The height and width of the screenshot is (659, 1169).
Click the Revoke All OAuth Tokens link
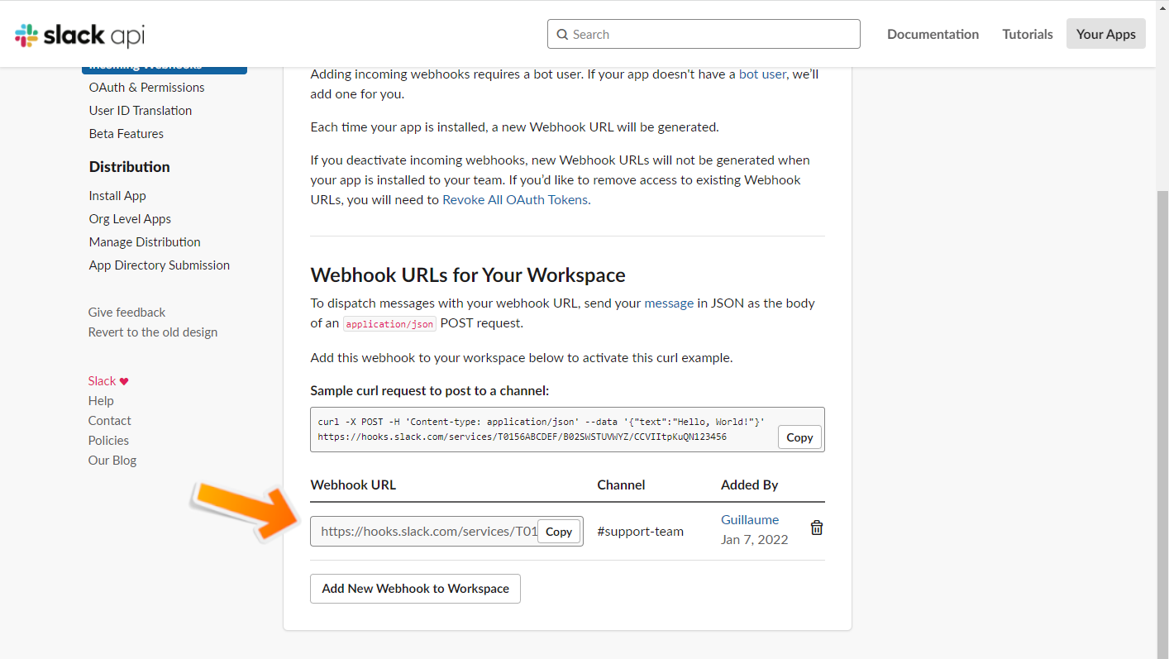click(x=515, y=199)
